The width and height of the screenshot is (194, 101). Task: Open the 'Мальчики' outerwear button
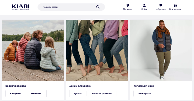point(37,94)
